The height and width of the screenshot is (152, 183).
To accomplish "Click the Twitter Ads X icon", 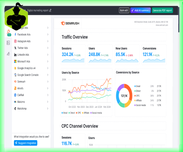I will click(x=15, y=48).
